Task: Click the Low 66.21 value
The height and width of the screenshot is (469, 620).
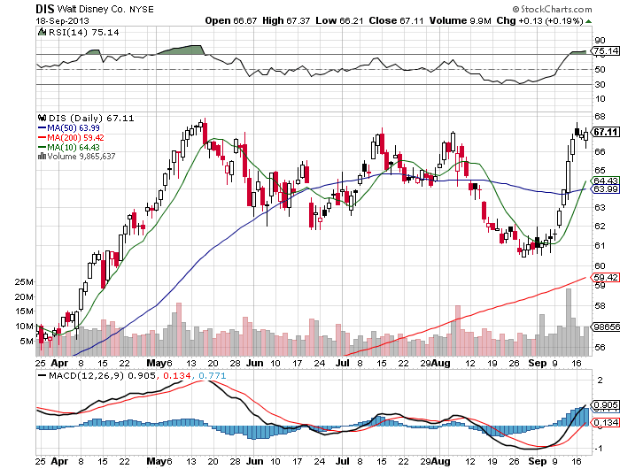Action: 339,20
